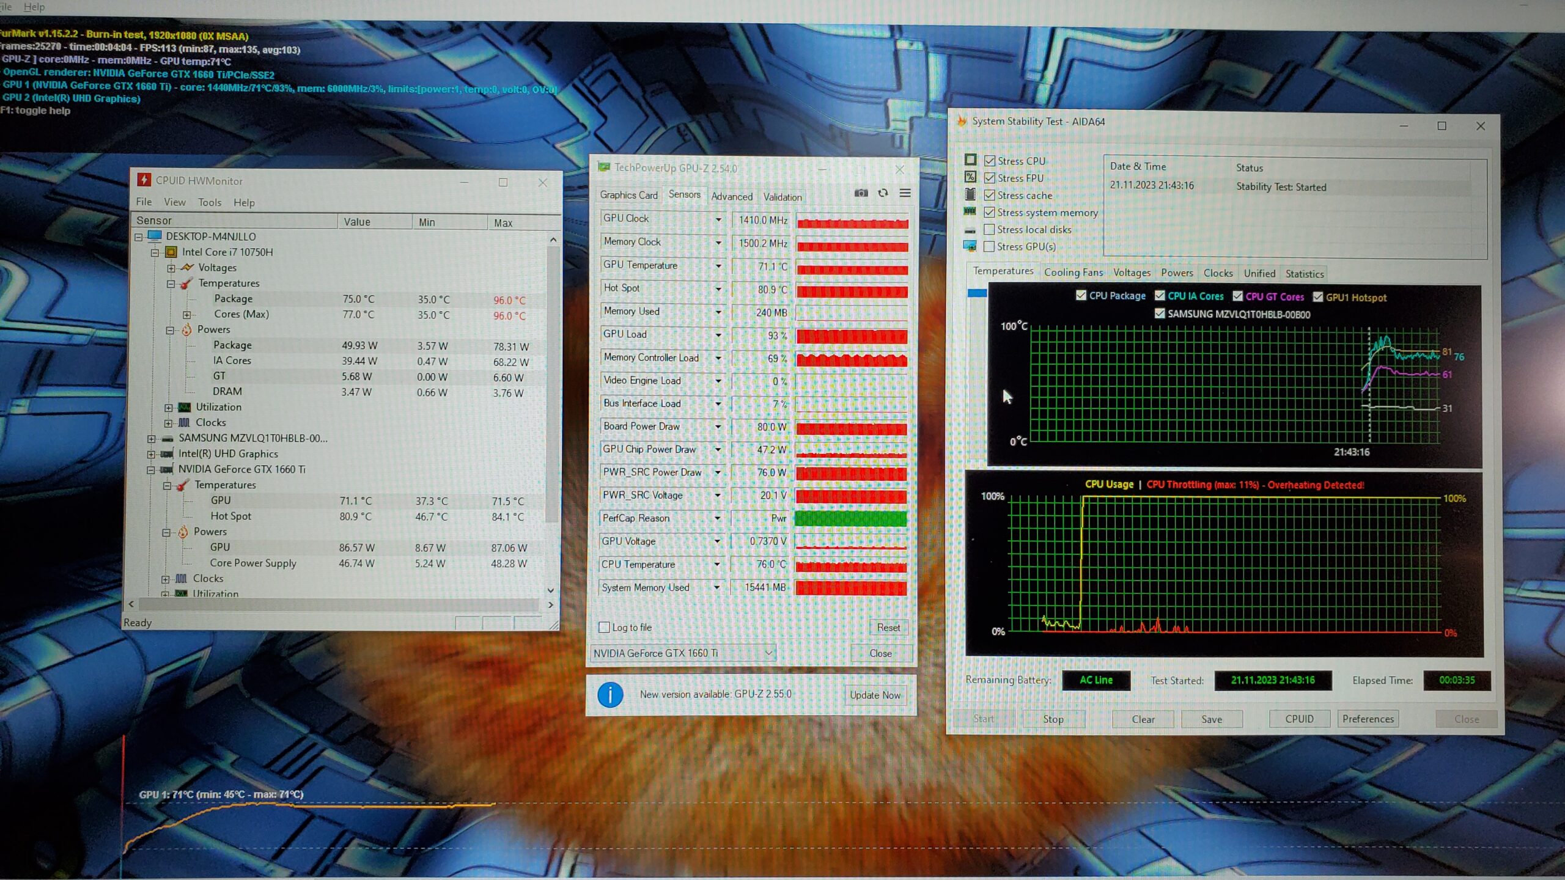
Task: Open the GPU Temperature sensor dropdown arrow
Action: coord(718,266)
